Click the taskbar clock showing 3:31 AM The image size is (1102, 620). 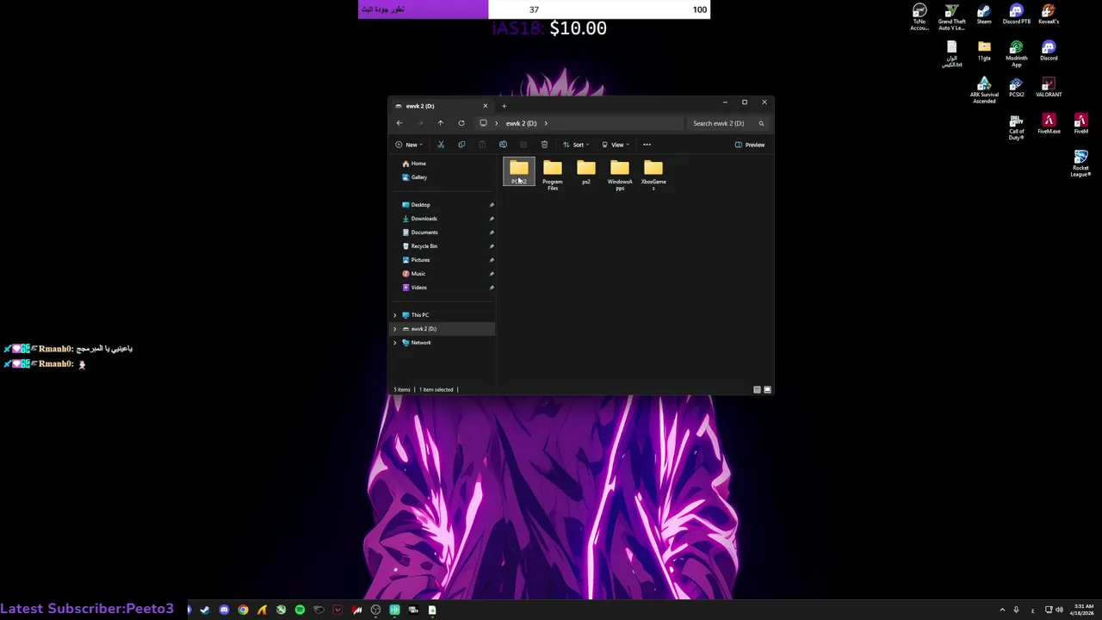click(1081, 610)
